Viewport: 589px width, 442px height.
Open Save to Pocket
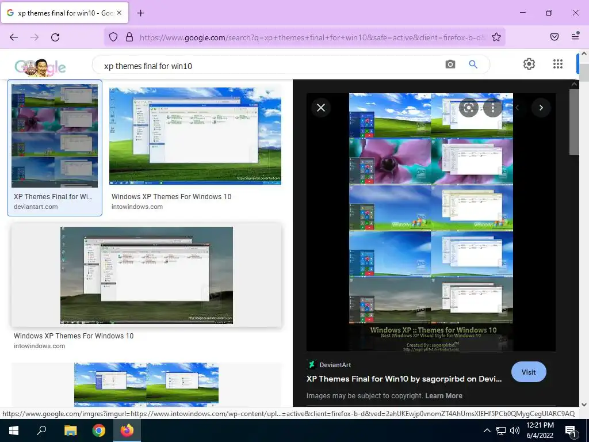coord(554,36)
